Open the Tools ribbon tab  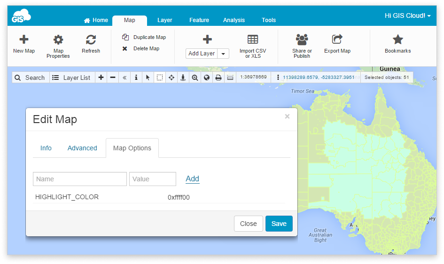click(x=268, y=20)
